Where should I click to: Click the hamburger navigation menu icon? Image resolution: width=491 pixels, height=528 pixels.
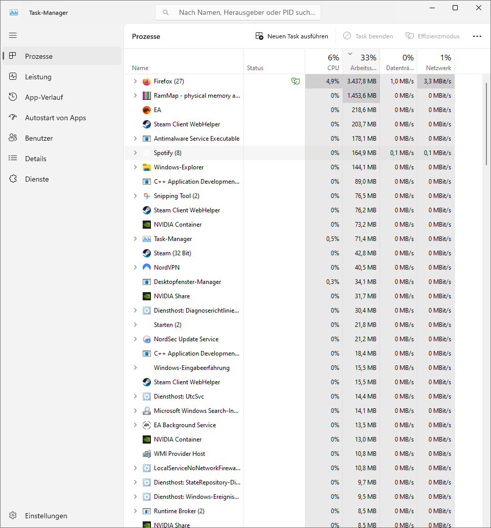pos(13,35)
